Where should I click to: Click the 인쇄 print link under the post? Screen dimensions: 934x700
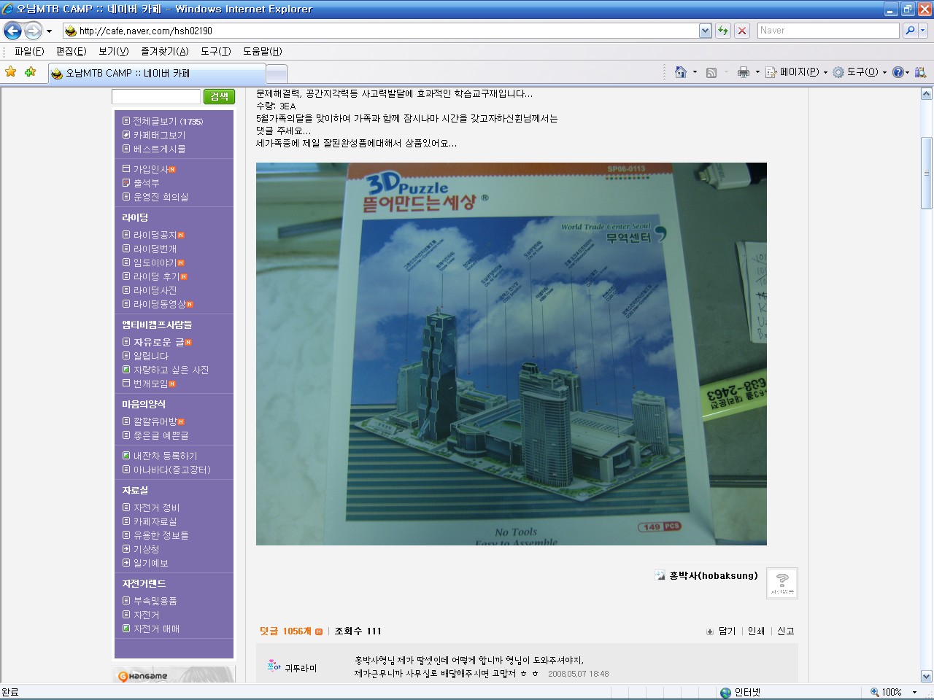tap(756, 631)
